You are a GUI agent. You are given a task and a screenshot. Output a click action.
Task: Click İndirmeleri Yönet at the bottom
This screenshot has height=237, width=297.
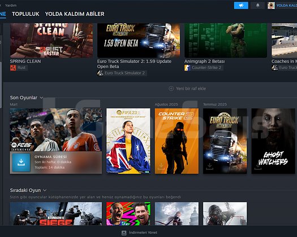click(143, 232)
